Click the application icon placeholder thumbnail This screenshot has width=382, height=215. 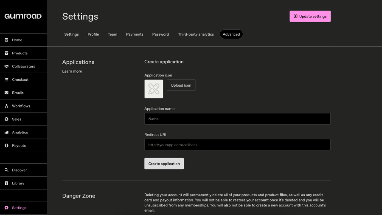pyautogui.click(x=154, y=89)
